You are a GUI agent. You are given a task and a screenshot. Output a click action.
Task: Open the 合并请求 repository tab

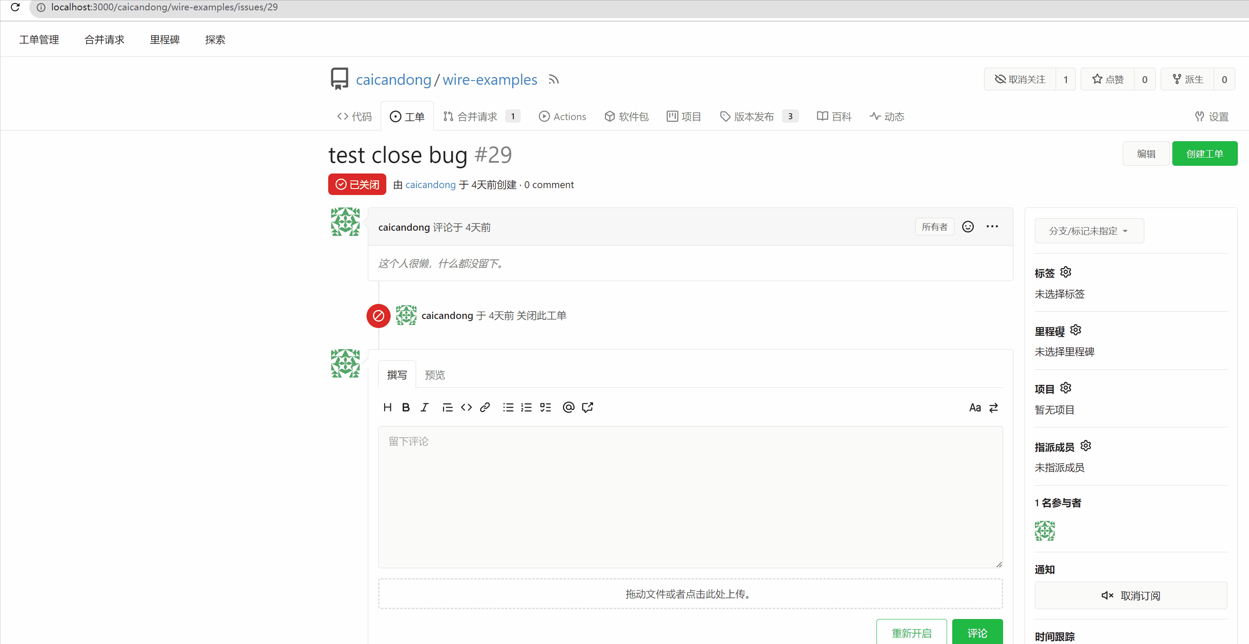point(481,117)
